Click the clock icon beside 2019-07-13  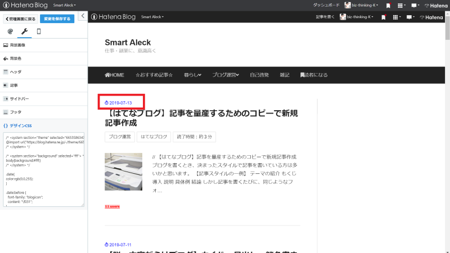point(106,103)
